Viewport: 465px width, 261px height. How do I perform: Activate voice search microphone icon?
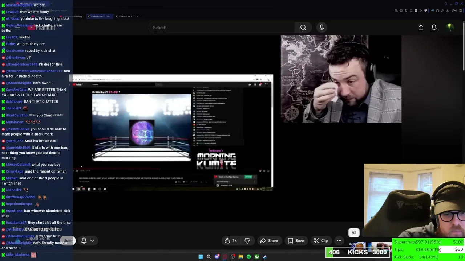(322, 28)
